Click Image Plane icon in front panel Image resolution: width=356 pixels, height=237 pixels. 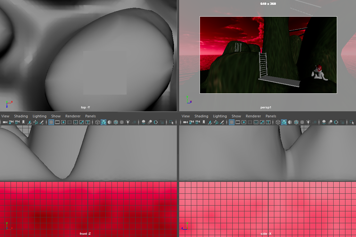pos(29,122)
